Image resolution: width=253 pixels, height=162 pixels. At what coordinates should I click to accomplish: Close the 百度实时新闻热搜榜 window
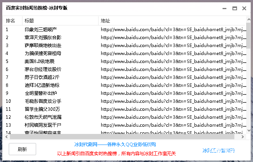click(244, 8)
